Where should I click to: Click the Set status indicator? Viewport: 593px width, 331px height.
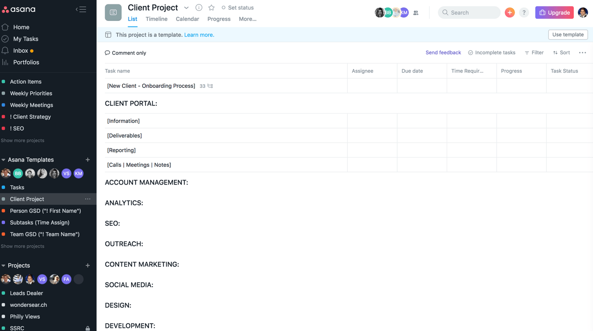click(237, 8)
